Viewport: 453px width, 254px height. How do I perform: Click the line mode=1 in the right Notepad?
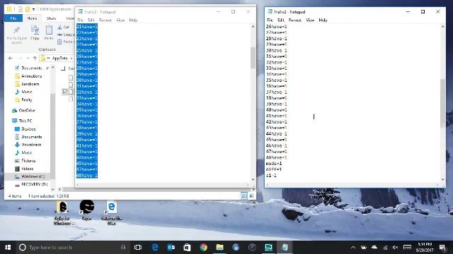click(274, 164)
